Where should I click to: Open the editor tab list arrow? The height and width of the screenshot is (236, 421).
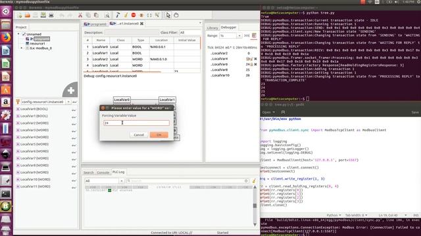(x=200, y=23)
